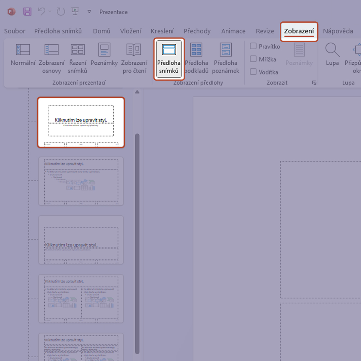Switch to Zobrazení osnovy view
361x361 pixels.
tap(51, 58)
